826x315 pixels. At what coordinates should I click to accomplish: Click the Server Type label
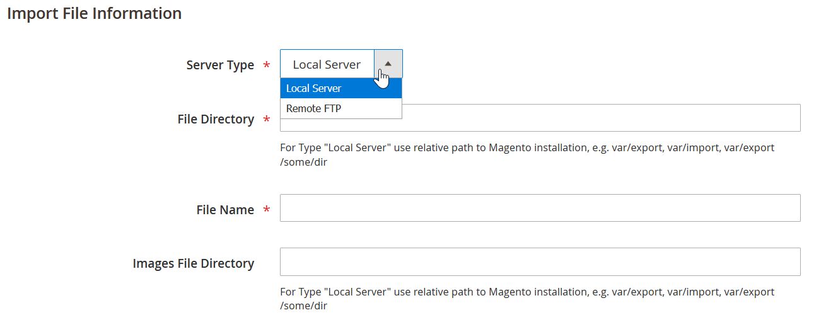(220, 65)
